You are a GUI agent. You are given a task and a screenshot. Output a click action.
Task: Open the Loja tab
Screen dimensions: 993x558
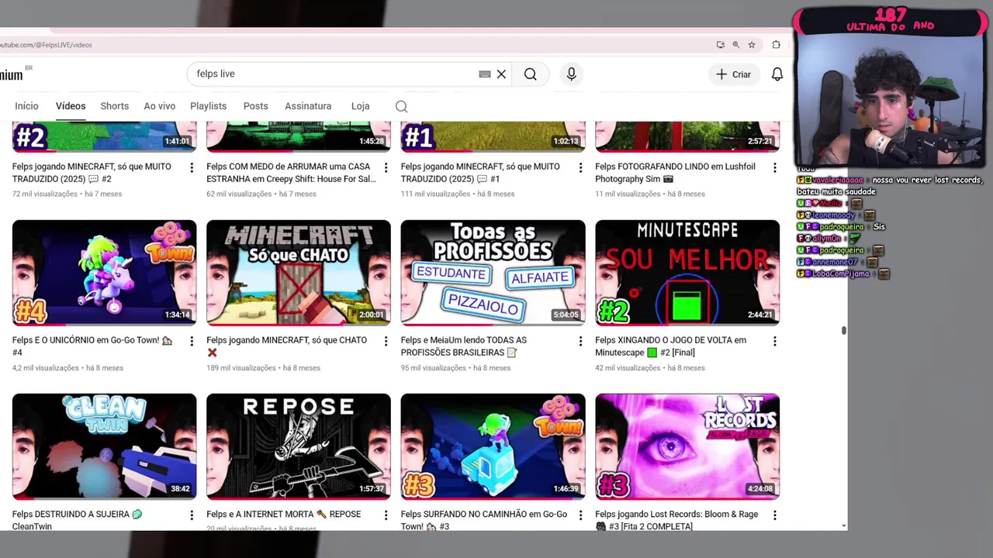360,106
